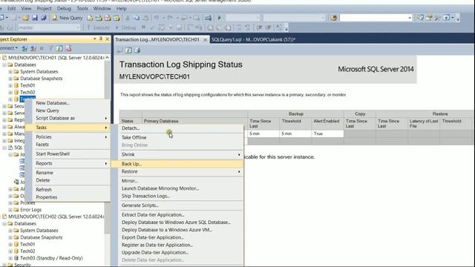Close the Transaction Log report tab
475x267 pixels.
click(x=205, y=39)
